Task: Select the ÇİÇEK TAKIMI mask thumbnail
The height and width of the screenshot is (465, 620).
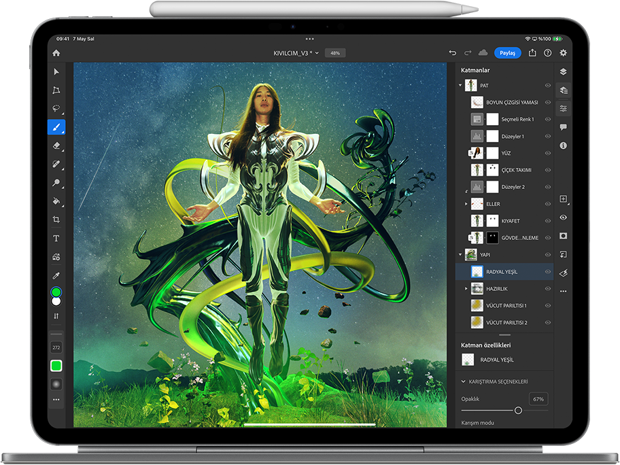Action: 492,170
